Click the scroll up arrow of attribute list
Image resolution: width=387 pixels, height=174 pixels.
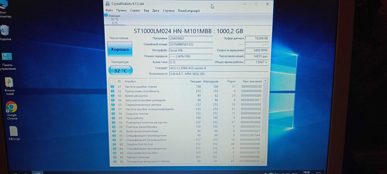[265, 81]
